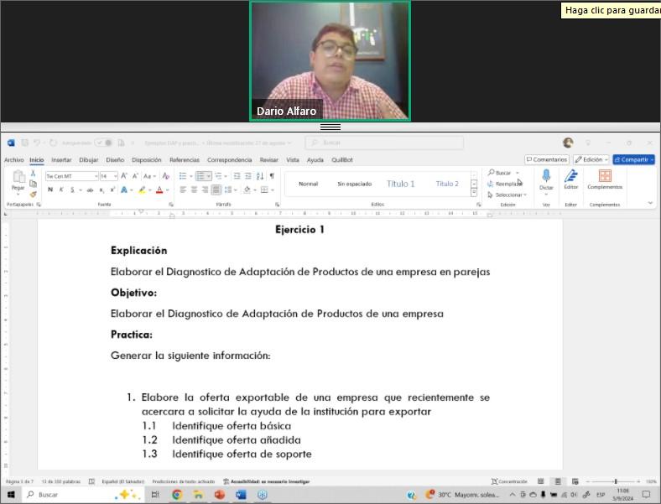661x504 pixels.
Task: Toggle italic K formatting
Action: tap(61, 190)
